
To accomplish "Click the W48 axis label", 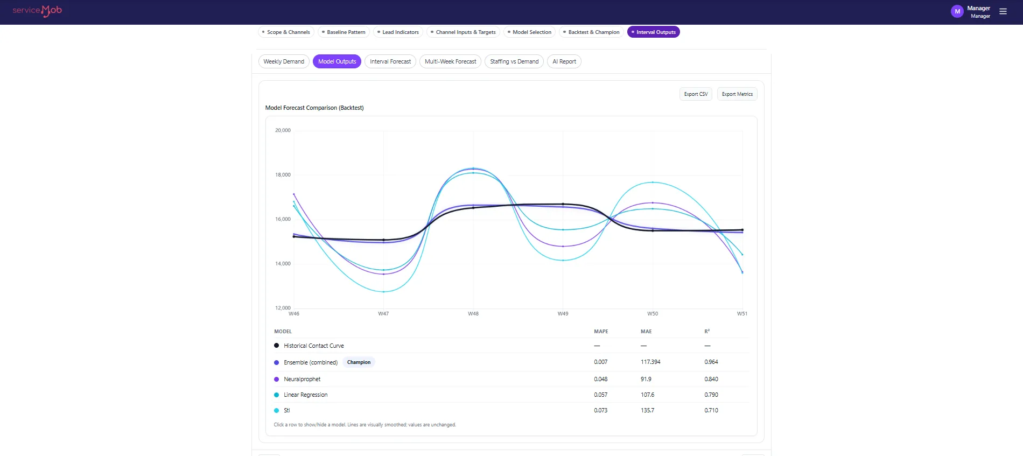I will [x=473, y=313].
